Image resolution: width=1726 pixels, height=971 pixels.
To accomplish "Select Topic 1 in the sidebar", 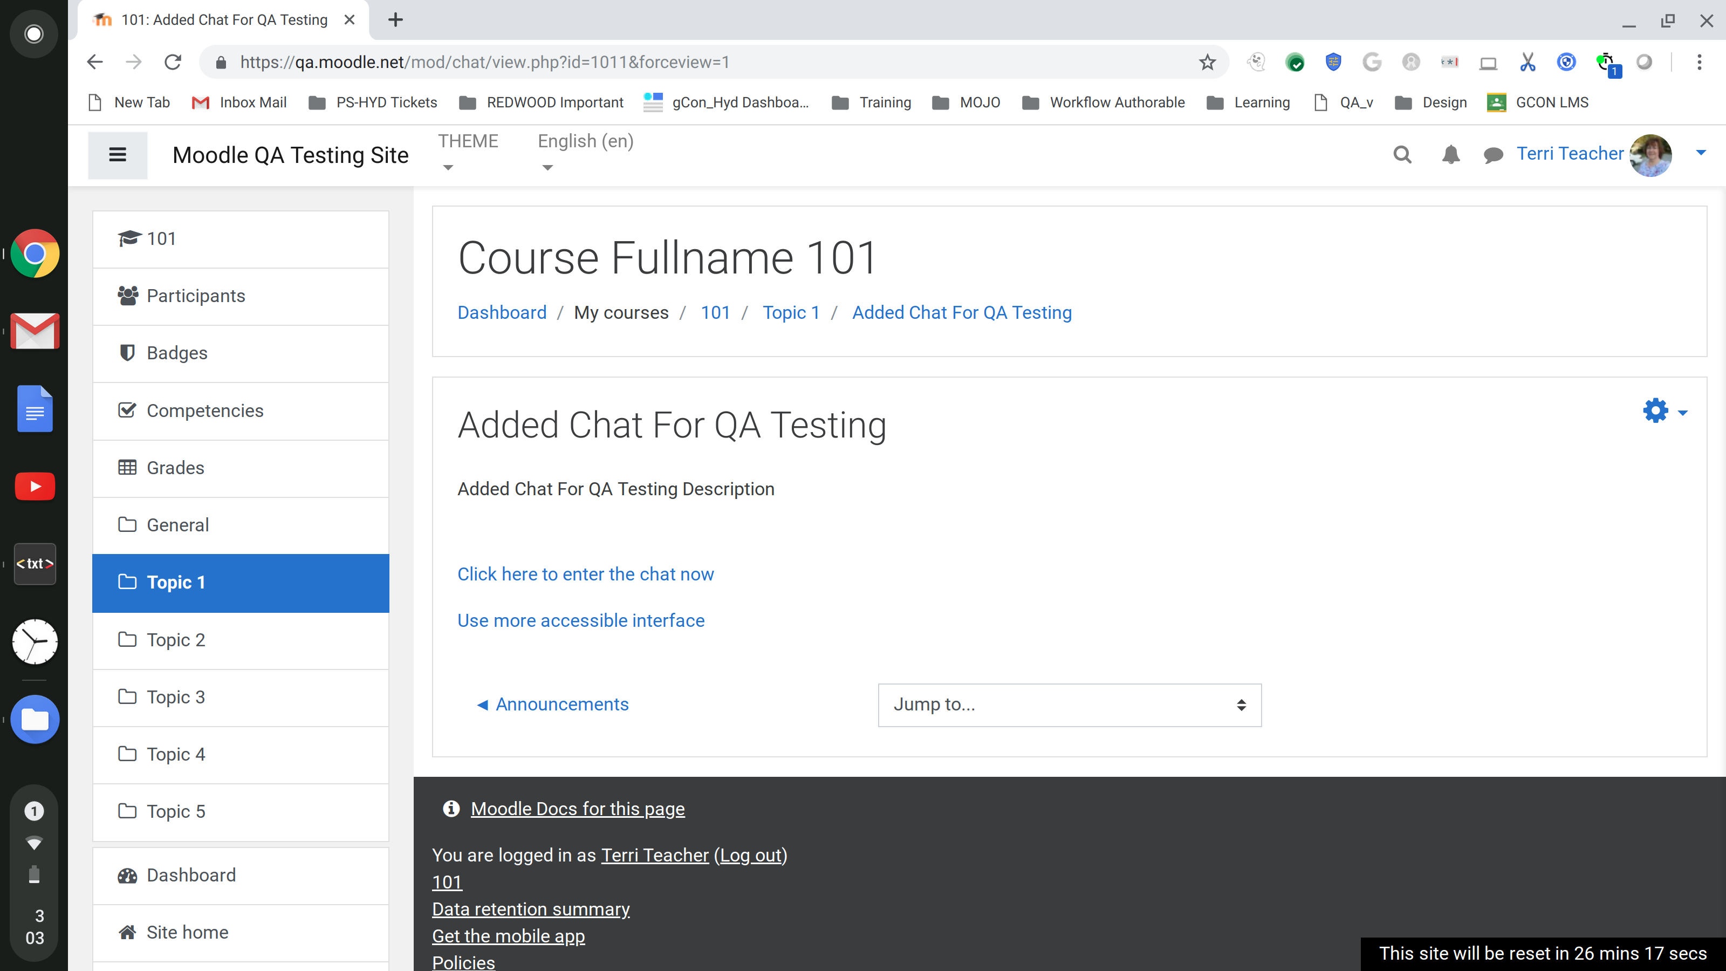I will [x=241, y=583].
